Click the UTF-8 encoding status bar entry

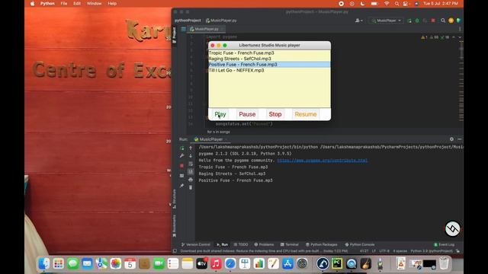(x=384, y=251)
